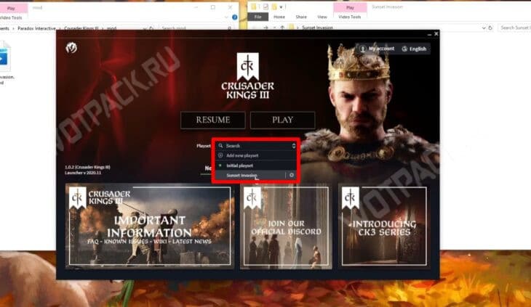The height and width of the screenshot is (307, 531).
Task: Click Paradox Interactive in the breadcrumb path
Action: click(x=36, y=29)
